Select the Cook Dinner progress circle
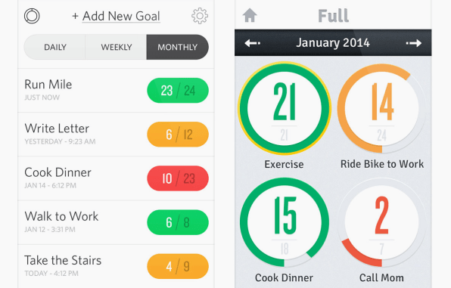 coord(285,222)
